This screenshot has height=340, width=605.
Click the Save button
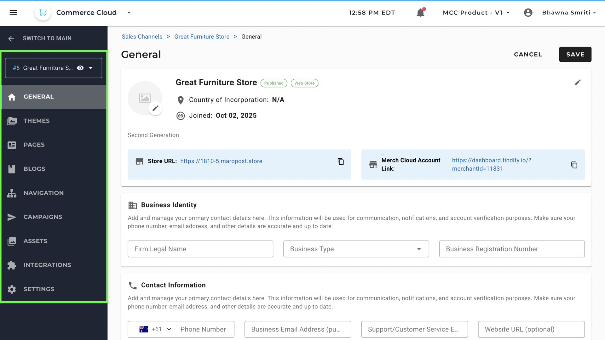click(575, 54)
